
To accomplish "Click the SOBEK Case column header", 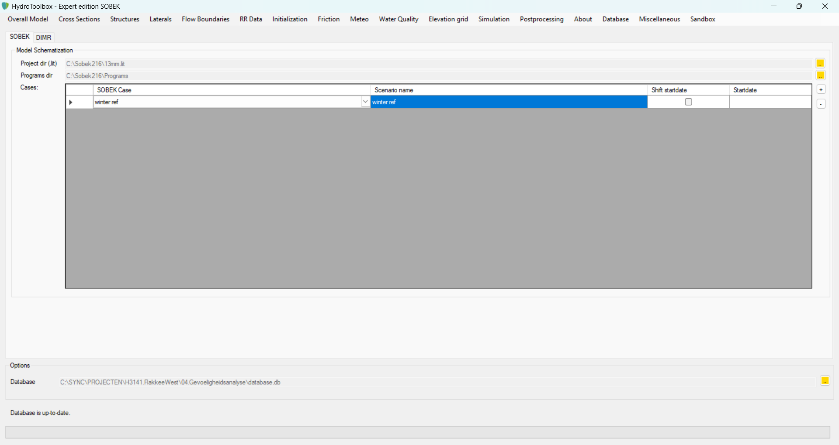I will tap(232, 90).
